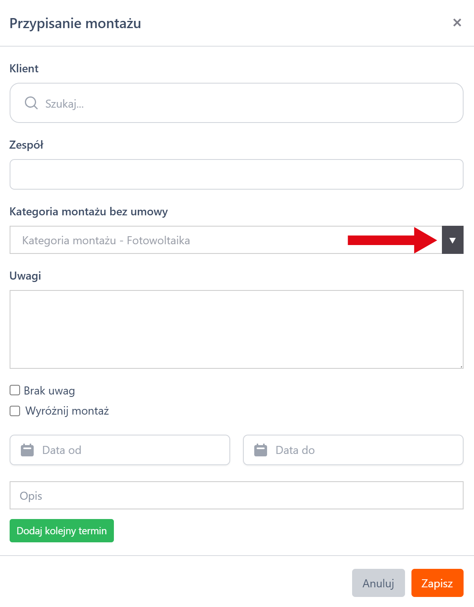Click into the Opis input field
This screenshot has width=474, height=607.
pyautogui.click(x=236, y=495)
